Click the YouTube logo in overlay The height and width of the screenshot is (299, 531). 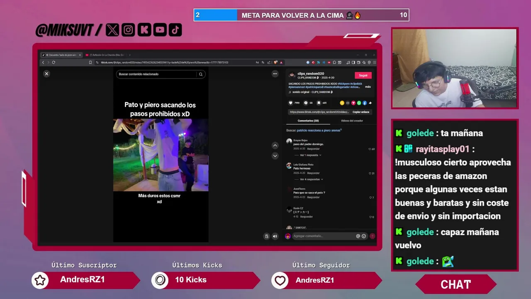pos(160,29)
